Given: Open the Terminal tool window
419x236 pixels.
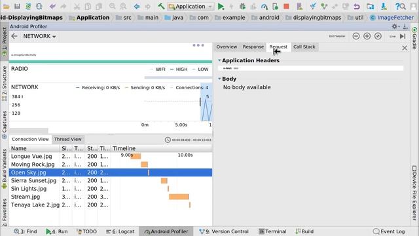Looking at the screenshot, I should [272, 231].
